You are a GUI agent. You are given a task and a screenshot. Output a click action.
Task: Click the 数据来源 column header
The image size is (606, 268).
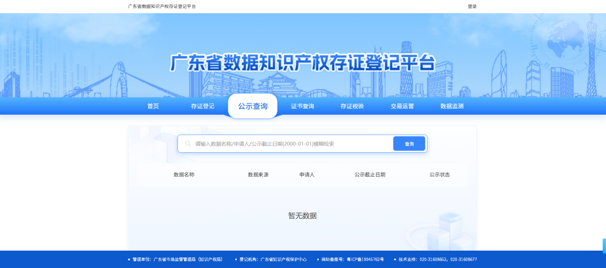tap(258, 175)
